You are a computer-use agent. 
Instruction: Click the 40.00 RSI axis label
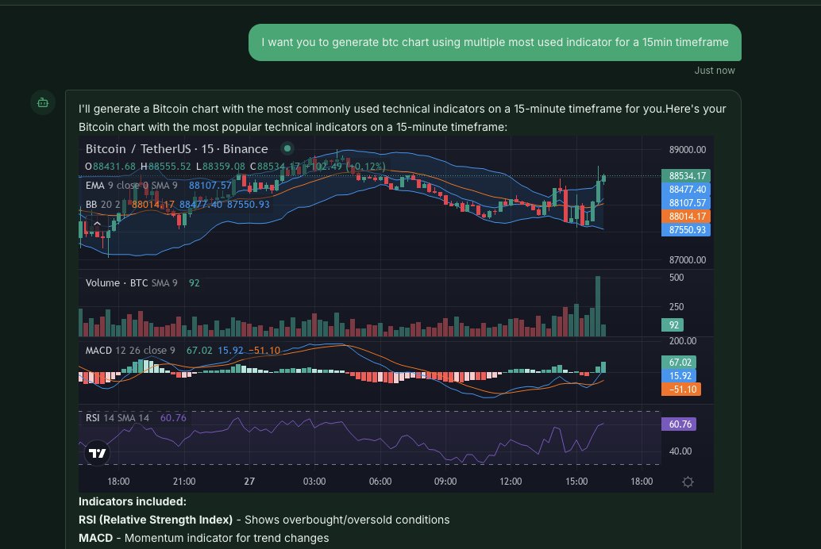click(x=680, y=451)
